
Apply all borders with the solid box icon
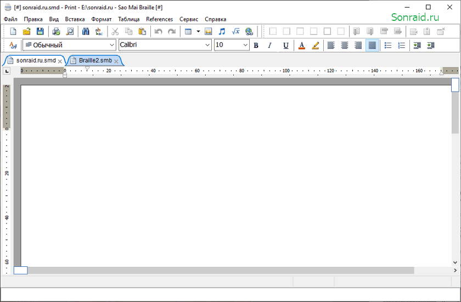327,31
